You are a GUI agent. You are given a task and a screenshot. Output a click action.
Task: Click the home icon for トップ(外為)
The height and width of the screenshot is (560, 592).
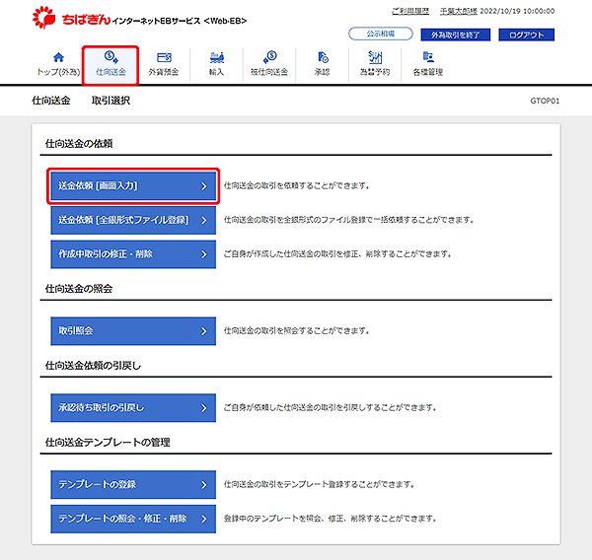(x=58, y=57)
